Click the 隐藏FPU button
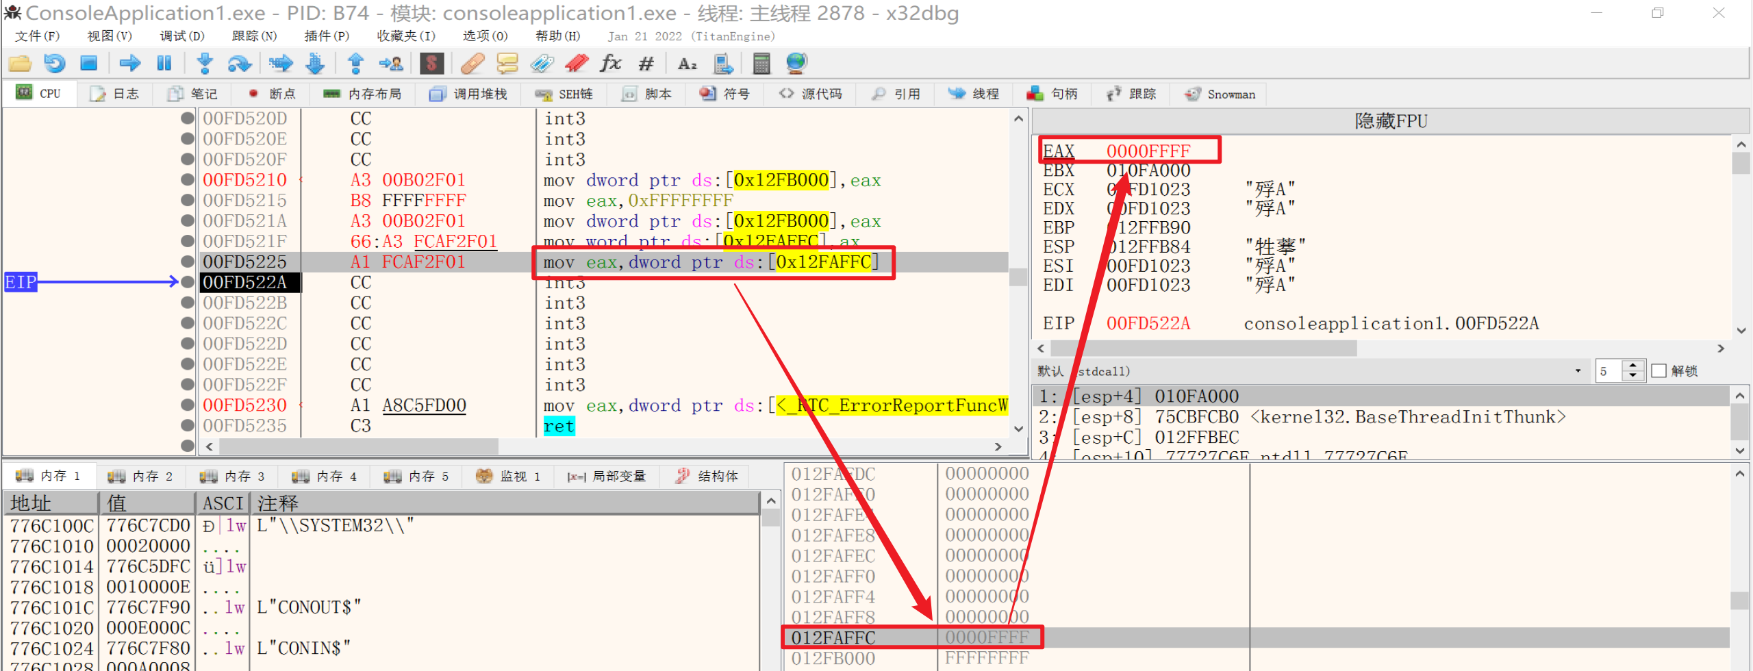Screen dimensions: 1753x671 click(x=1390, y=121)
